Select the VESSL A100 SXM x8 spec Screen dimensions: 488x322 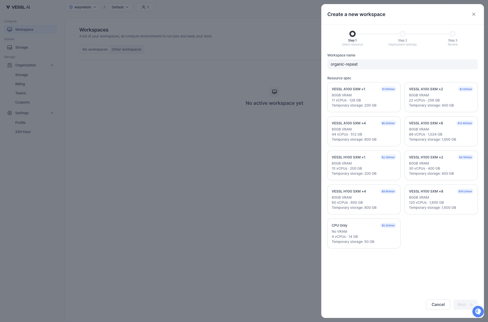coord(441,131)
